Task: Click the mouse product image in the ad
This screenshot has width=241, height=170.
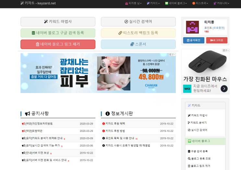Action: pyautogui.click(x=207, y=61)
